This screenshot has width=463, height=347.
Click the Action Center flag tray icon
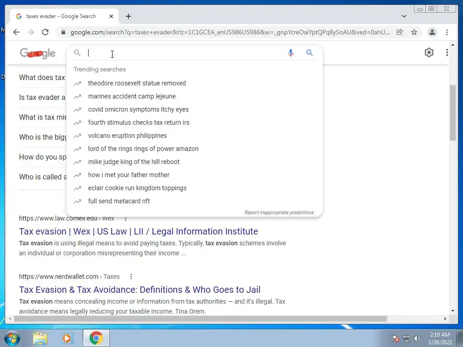(x=396, y=338)
